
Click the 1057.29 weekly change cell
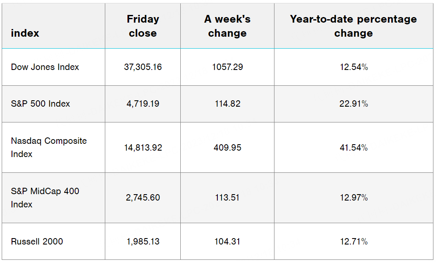(x=228, y=67)
